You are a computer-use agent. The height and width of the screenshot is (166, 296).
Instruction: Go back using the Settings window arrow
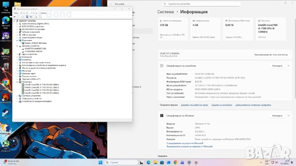coord(111,4)
